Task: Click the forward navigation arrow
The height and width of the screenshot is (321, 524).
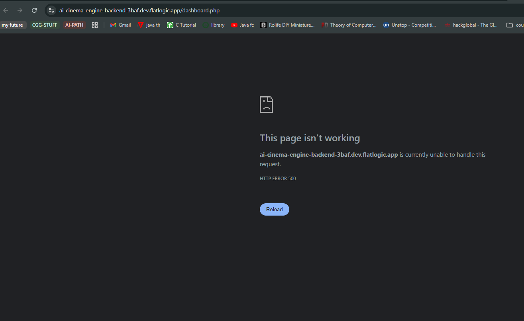Action: [20, 10]
